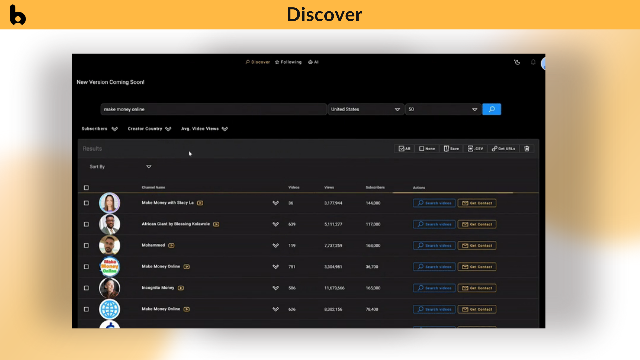Click Search videos for Mohammed row
The image size is (640, 360).
pos(434,246)
